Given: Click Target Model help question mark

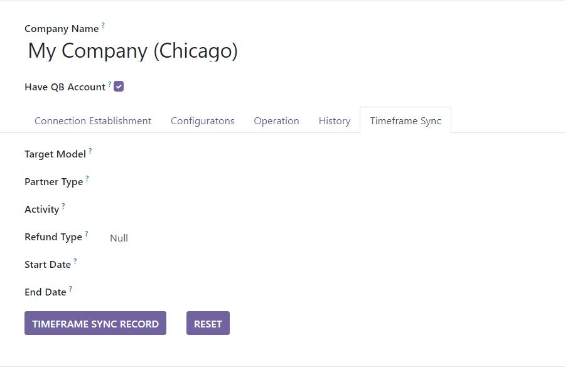Looking at the screenshot, I should (90, 151).
